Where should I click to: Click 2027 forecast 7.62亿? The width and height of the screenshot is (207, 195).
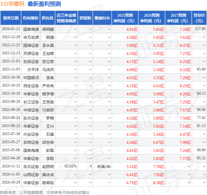tap(185, 37)
